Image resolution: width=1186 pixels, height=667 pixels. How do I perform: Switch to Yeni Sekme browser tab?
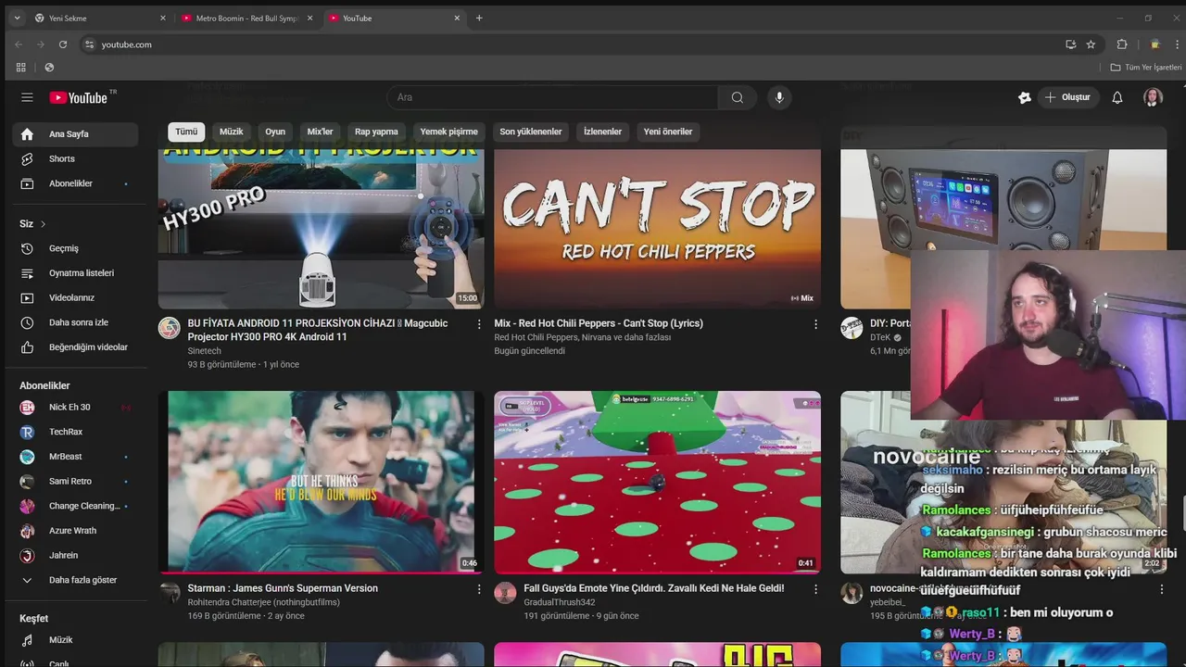pos(99,19)
